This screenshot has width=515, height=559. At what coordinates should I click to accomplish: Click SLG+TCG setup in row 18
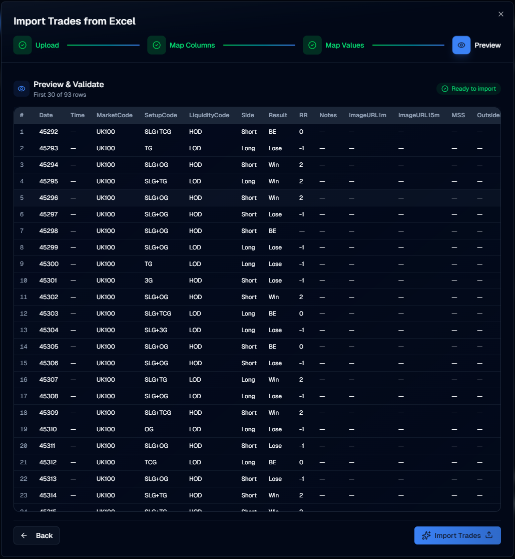(x=158, y=412)
